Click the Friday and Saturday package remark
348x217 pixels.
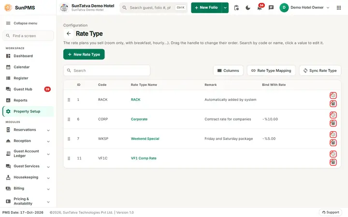click(x=229, y=138)
